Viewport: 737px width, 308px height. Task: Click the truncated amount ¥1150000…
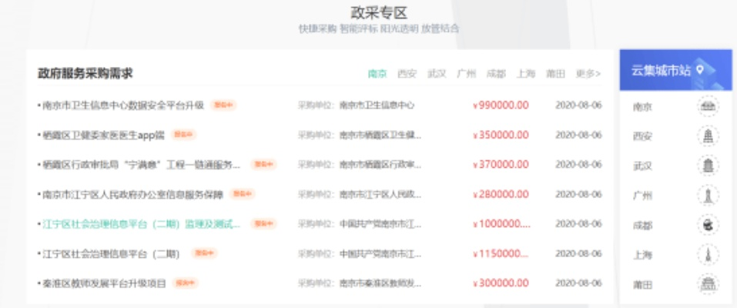tap(501, 254)
